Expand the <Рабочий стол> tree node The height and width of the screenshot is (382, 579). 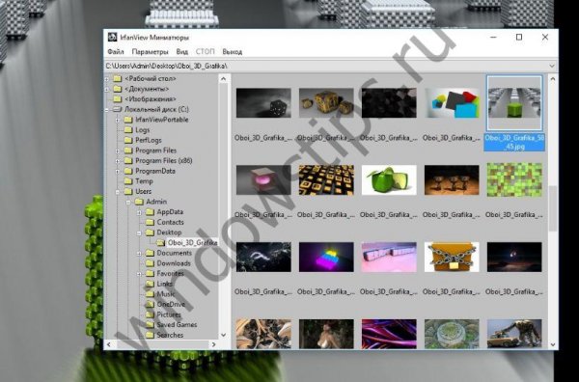(x=107, y=79)
